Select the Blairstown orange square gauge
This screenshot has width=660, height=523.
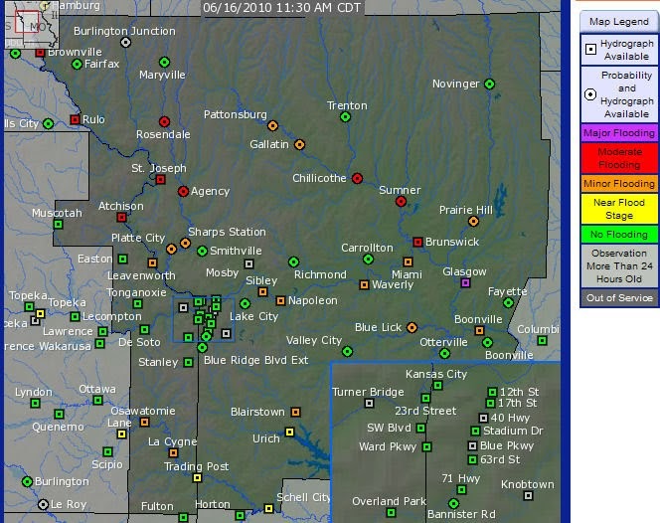pos(296,412)
